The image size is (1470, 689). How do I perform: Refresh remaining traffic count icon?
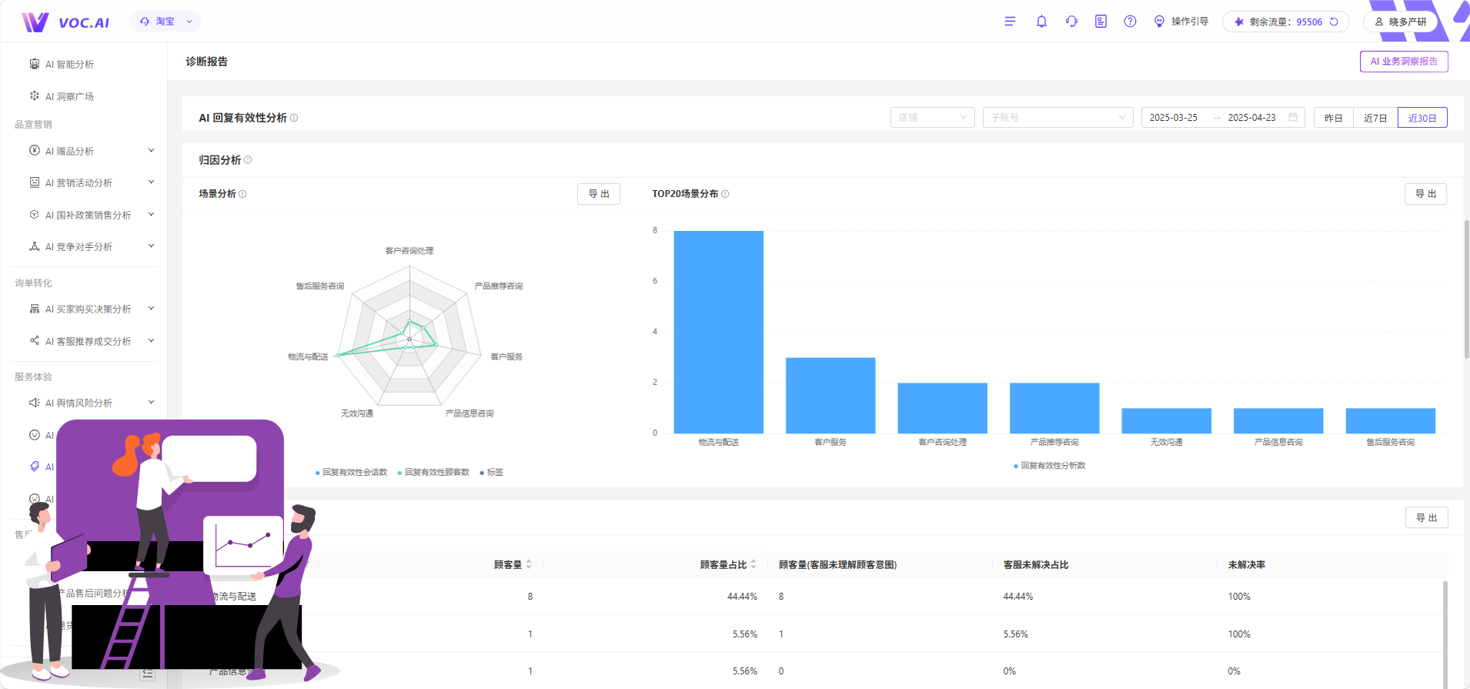click(x=1334, y=22)
